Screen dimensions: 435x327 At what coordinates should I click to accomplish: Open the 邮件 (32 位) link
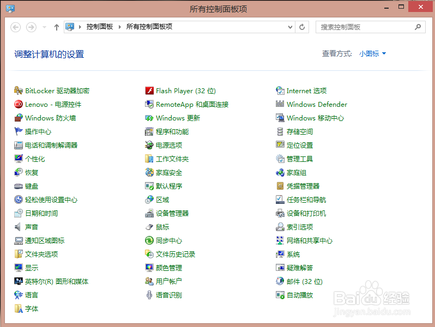click(x=305, y=282)
